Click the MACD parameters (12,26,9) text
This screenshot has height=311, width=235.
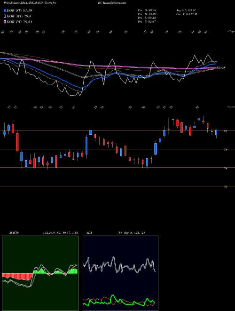click(x=60, y=233)
